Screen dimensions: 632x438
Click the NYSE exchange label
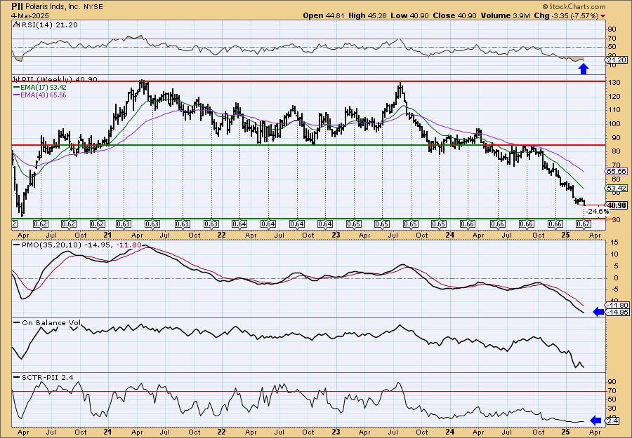click(x=93, y=7)
